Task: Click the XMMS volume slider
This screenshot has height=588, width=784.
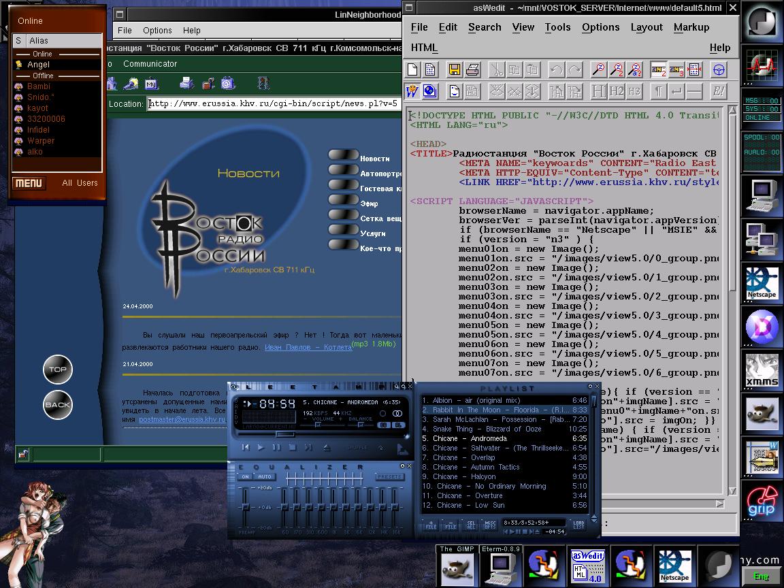Action: coord(317,425)
